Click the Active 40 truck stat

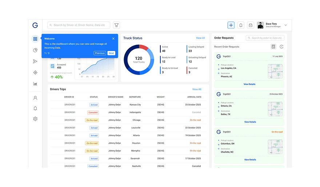(x=164, y=49)
